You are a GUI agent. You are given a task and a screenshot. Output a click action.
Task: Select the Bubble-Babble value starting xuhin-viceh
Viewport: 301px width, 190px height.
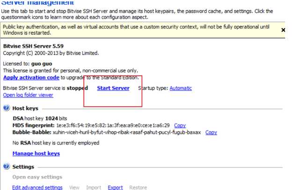coord(127,132)
